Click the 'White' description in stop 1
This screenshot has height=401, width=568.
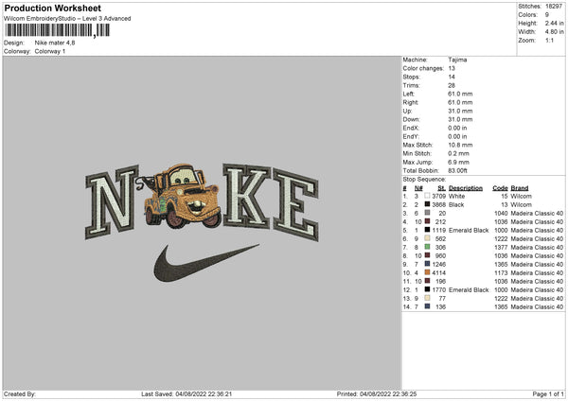click(456, 196)
